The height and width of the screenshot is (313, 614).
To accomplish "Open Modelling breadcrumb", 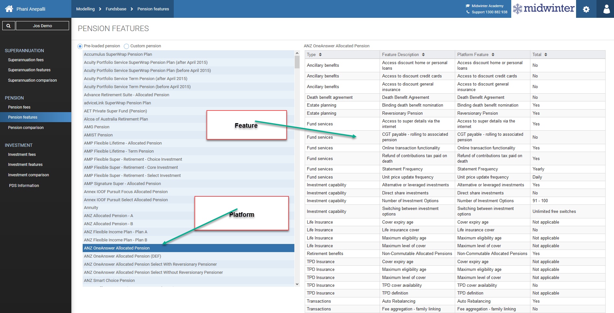I will [x=85, y=9].
